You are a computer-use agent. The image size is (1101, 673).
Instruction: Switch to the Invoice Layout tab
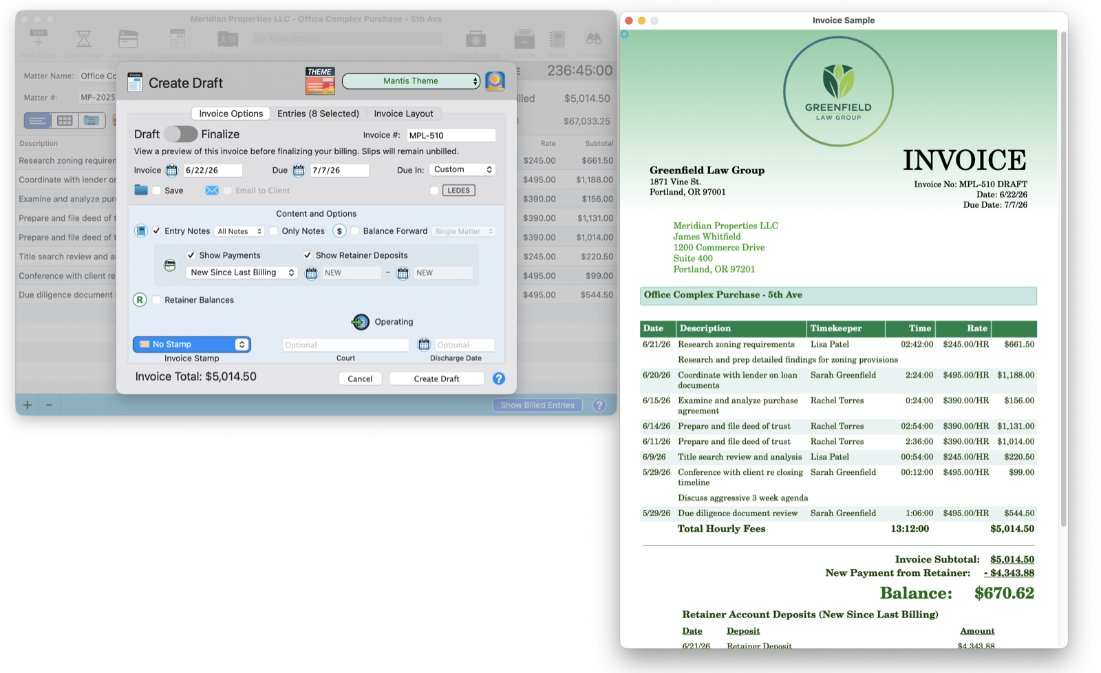pyautogui.click(x=403, y=114)
